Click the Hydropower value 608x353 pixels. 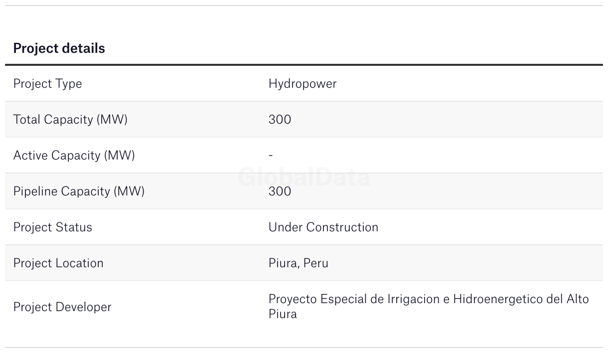point(303,84)
